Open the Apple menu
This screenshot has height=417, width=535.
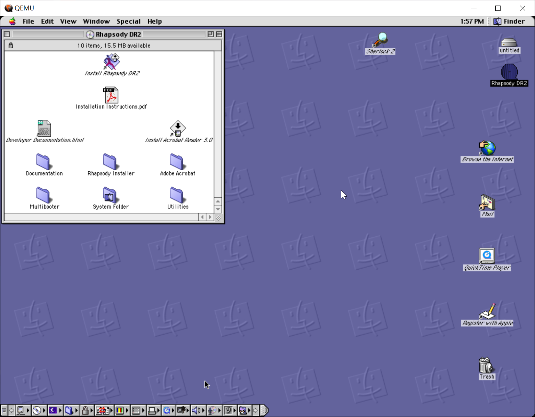click(x=12, y=21)
